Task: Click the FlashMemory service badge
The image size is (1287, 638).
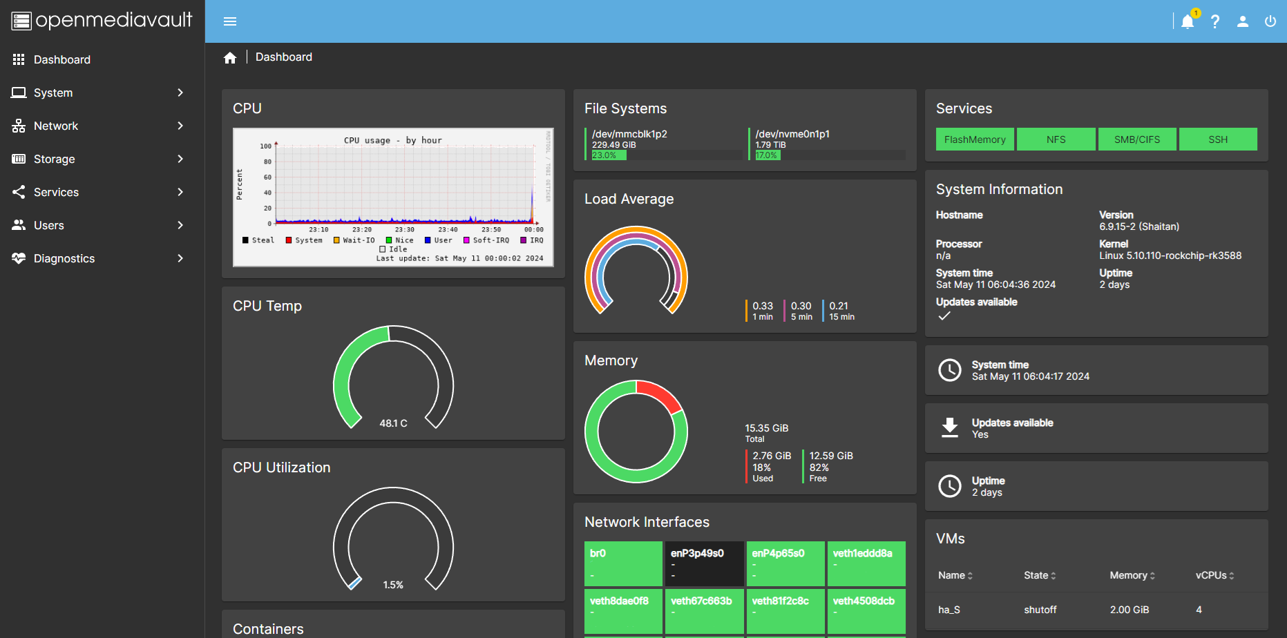Action: (x=975, y=139)
